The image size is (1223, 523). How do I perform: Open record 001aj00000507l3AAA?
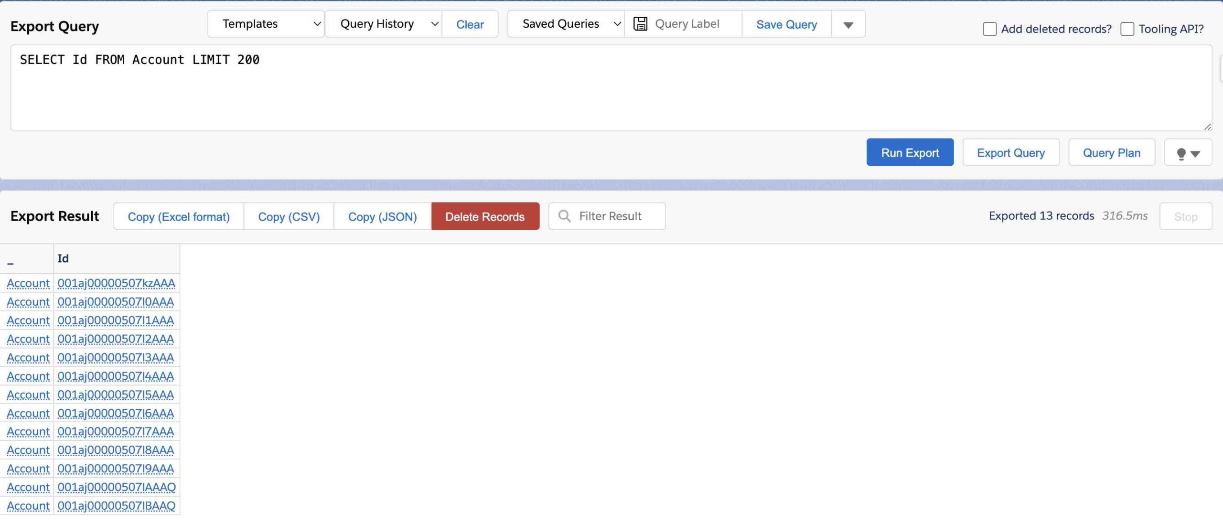116,358
